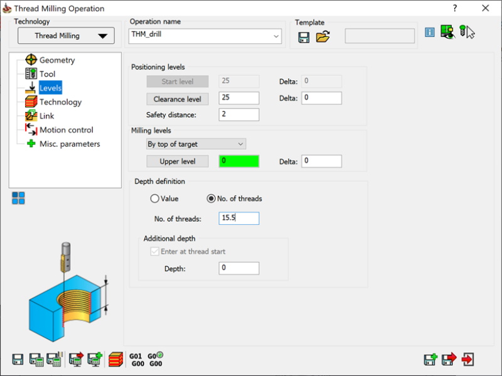Toggle the Enter at thread start checkbox
Screen dimensions: 502x376
[x=154, y=251]
